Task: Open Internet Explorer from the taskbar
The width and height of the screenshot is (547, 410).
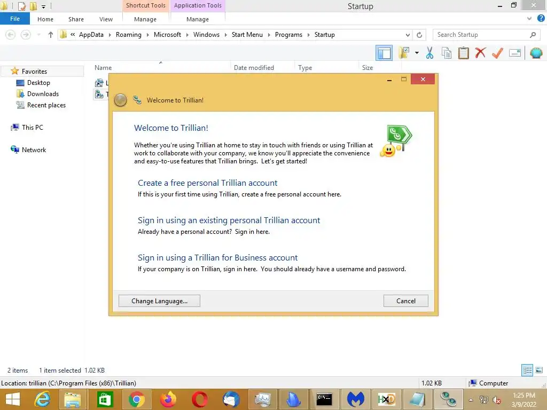Action: pyautogui.click(x=43, y=399)
